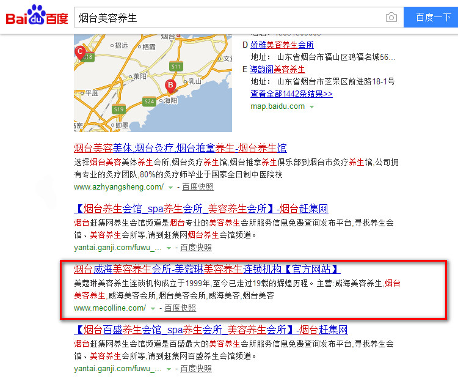Image resolution: width=458 pixels, height=384 pixels.
Task: Click address text 山东省烟台市福山区鸿福名城56
Action: (336, 57)
